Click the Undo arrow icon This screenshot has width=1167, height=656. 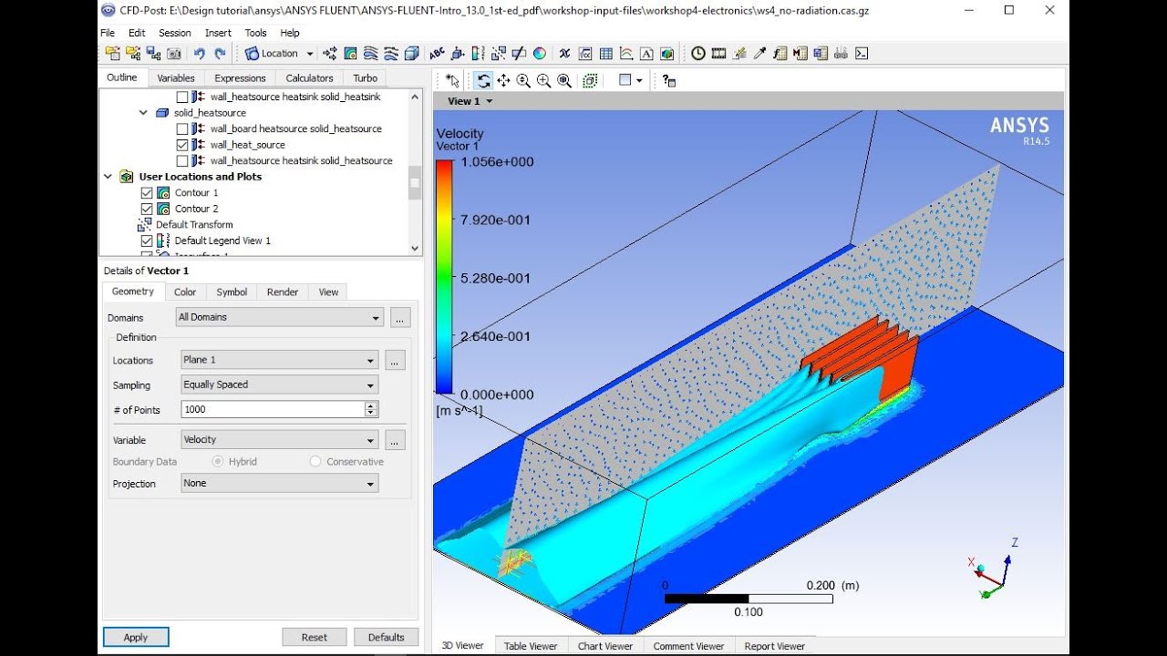tap(199, 54)
